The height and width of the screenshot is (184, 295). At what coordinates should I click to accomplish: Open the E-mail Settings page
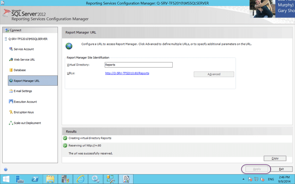coord(23,91)
